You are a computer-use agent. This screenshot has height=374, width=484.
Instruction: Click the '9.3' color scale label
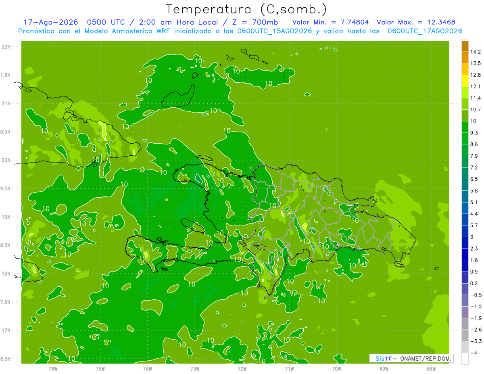pos(474,133)
